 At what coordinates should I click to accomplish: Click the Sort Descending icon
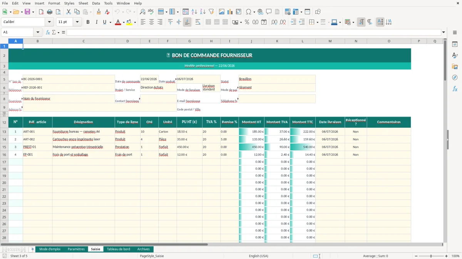(x=203, y=12)
